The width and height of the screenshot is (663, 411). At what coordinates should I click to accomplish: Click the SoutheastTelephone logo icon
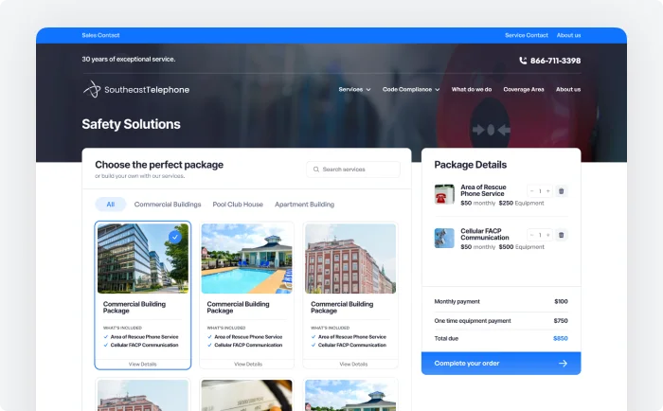point(91,89)
